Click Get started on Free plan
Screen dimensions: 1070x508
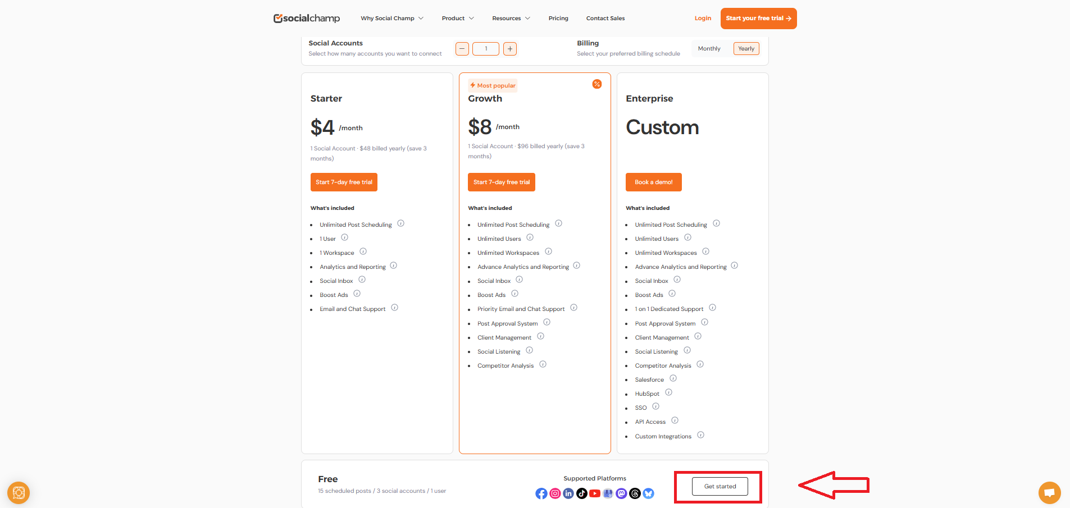click(720, 487)
